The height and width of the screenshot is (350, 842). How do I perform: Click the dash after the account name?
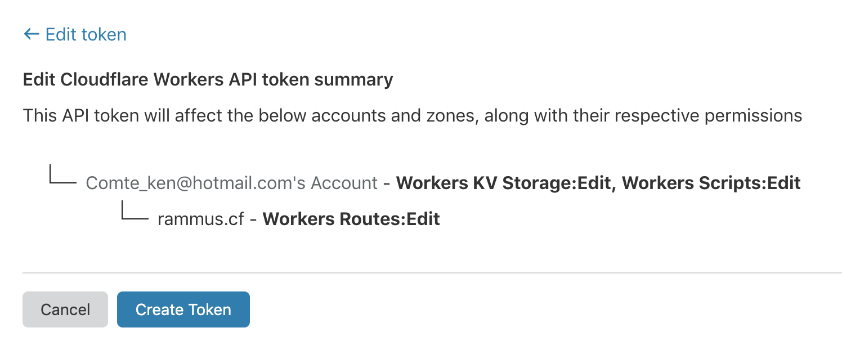(x=387, y=183)
